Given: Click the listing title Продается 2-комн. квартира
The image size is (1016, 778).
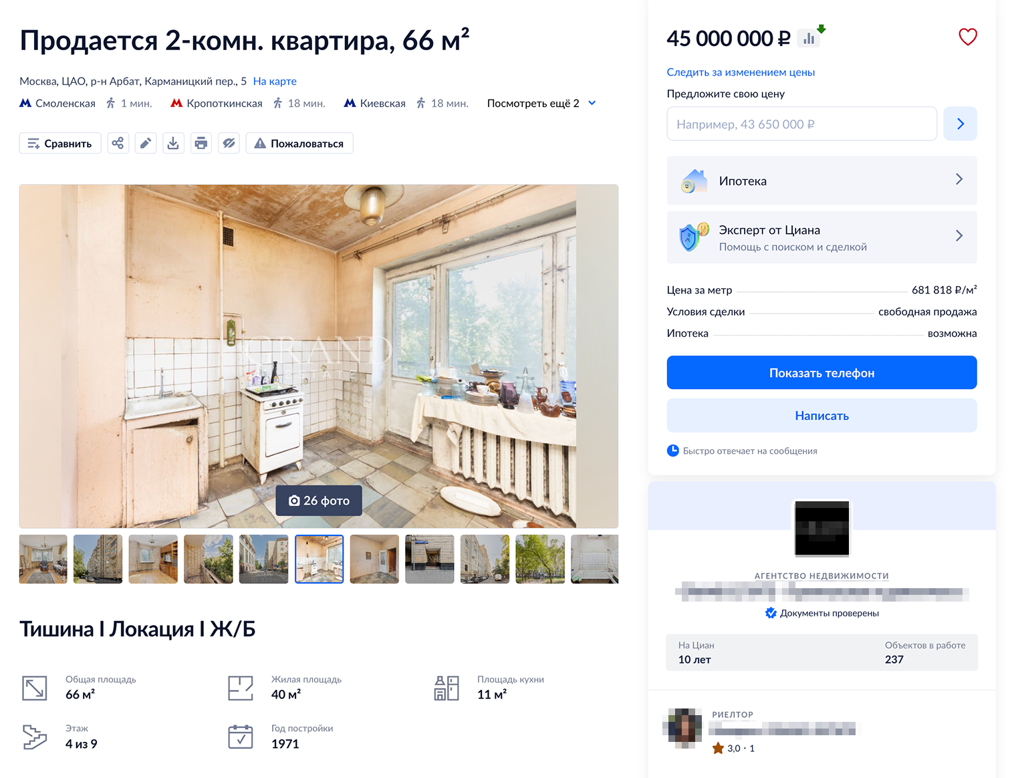Looking at the screenshot, I should point(245,40).
